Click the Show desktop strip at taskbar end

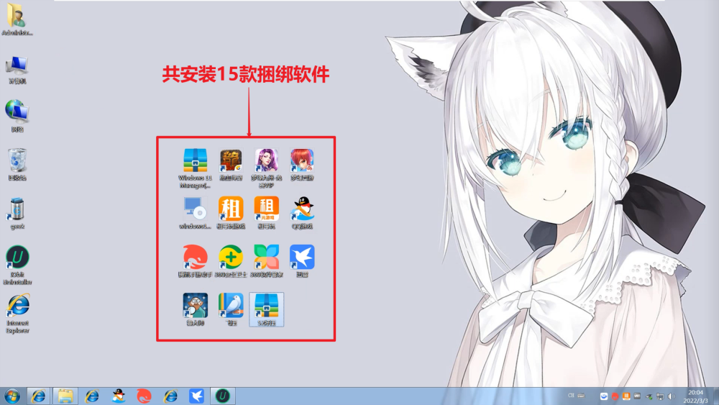tap(715, 396)
